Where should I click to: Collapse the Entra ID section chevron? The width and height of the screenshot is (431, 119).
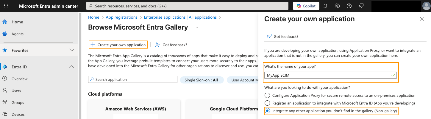click(72, 67)
